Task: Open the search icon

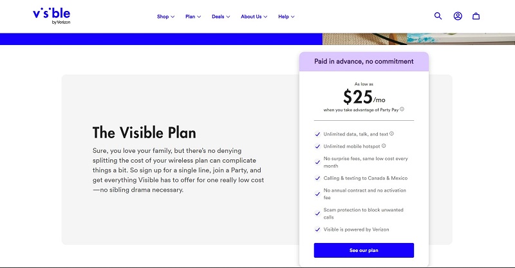Action: tap(438, 16)
